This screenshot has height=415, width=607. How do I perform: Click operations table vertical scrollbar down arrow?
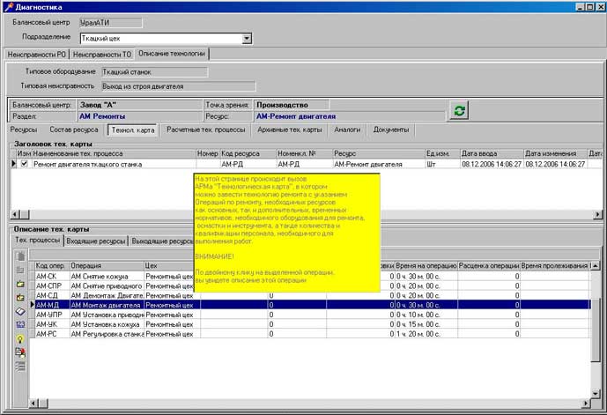click(596, 394)
